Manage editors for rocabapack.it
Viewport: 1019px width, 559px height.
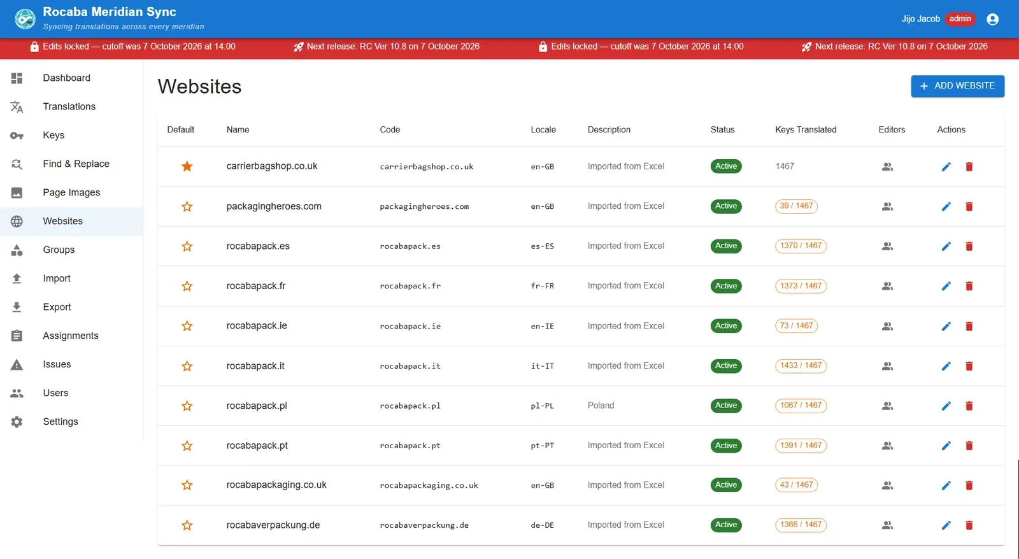click(887, 366)
